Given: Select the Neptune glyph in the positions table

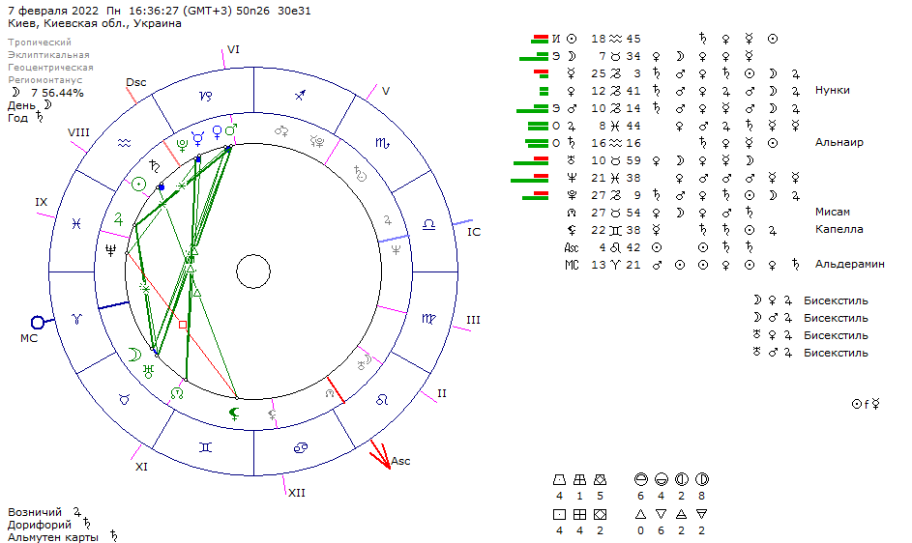Looking at the screenshot, I should pos(572,178).
